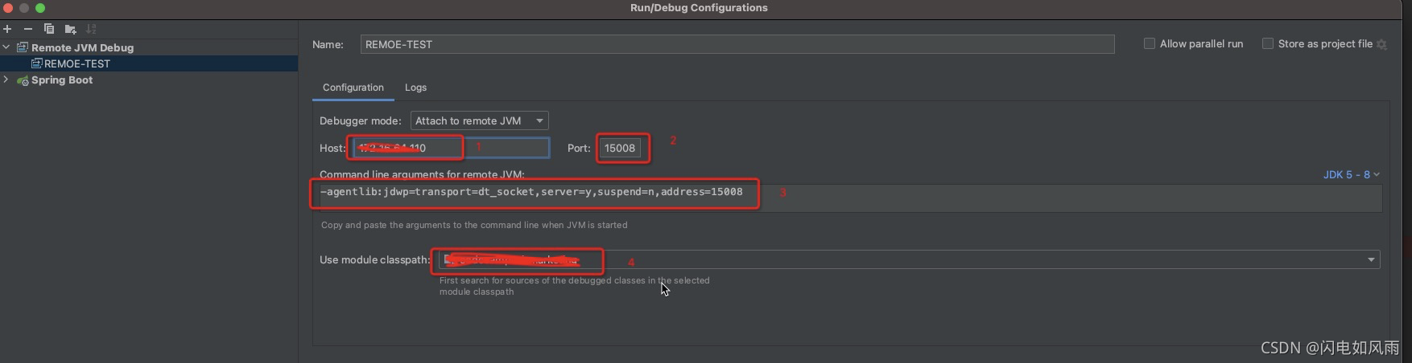Open the Use module classpath dropdown

point(910,259)
